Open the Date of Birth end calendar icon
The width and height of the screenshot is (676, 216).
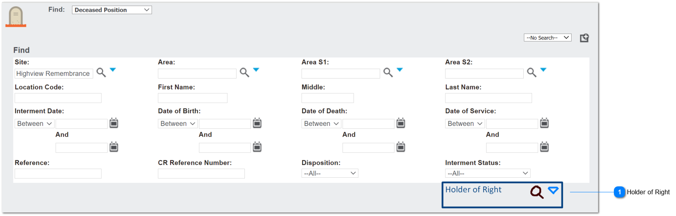tap(257, 147)
